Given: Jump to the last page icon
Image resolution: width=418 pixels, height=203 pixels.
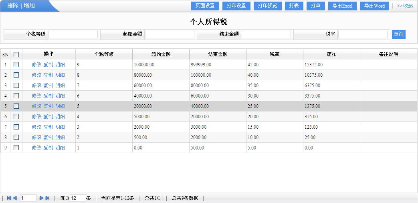Looking at the screenshot, I should [x=47, y=198].
